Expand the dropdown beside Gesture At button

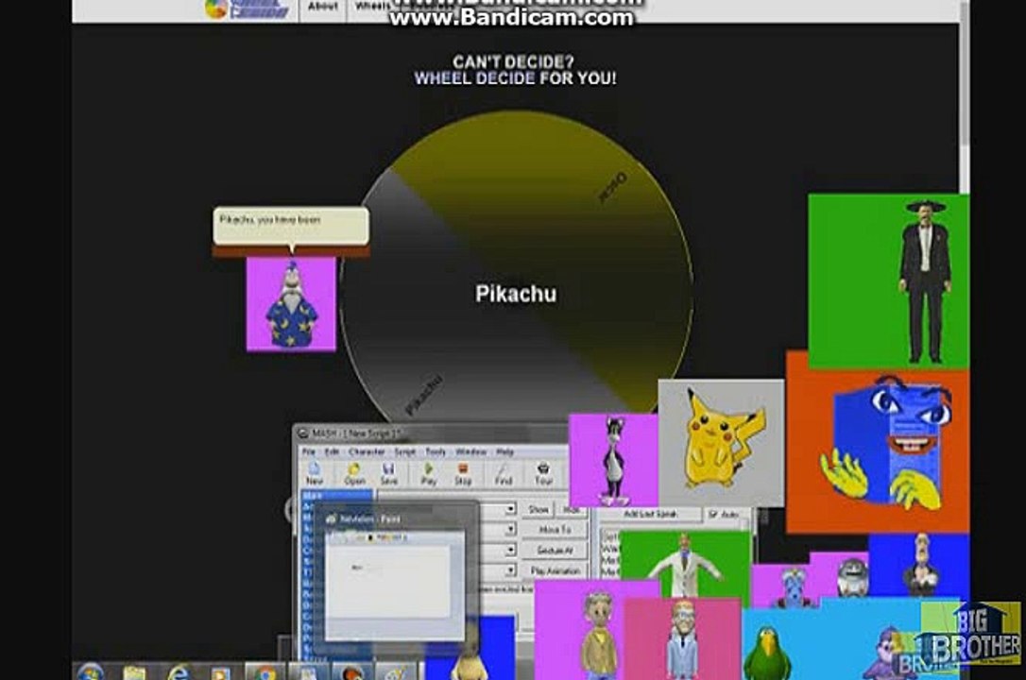pos(510,551)
